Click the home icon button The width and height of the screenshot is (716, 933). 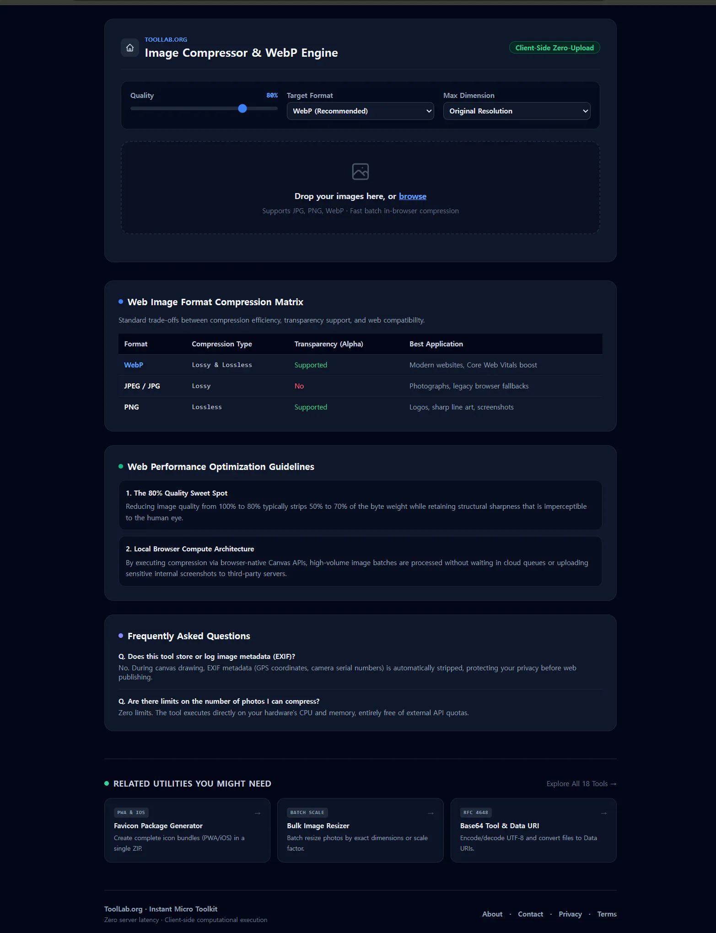tap(130, 48)
